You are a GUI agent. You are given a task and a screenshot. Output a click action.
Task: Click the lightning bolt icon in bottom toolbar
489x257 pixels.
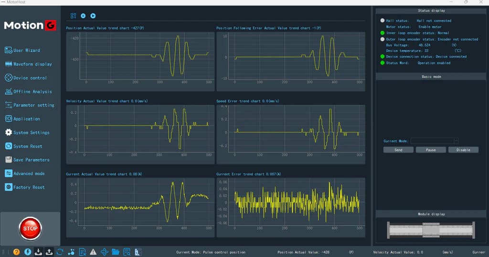tap(27, 252)
